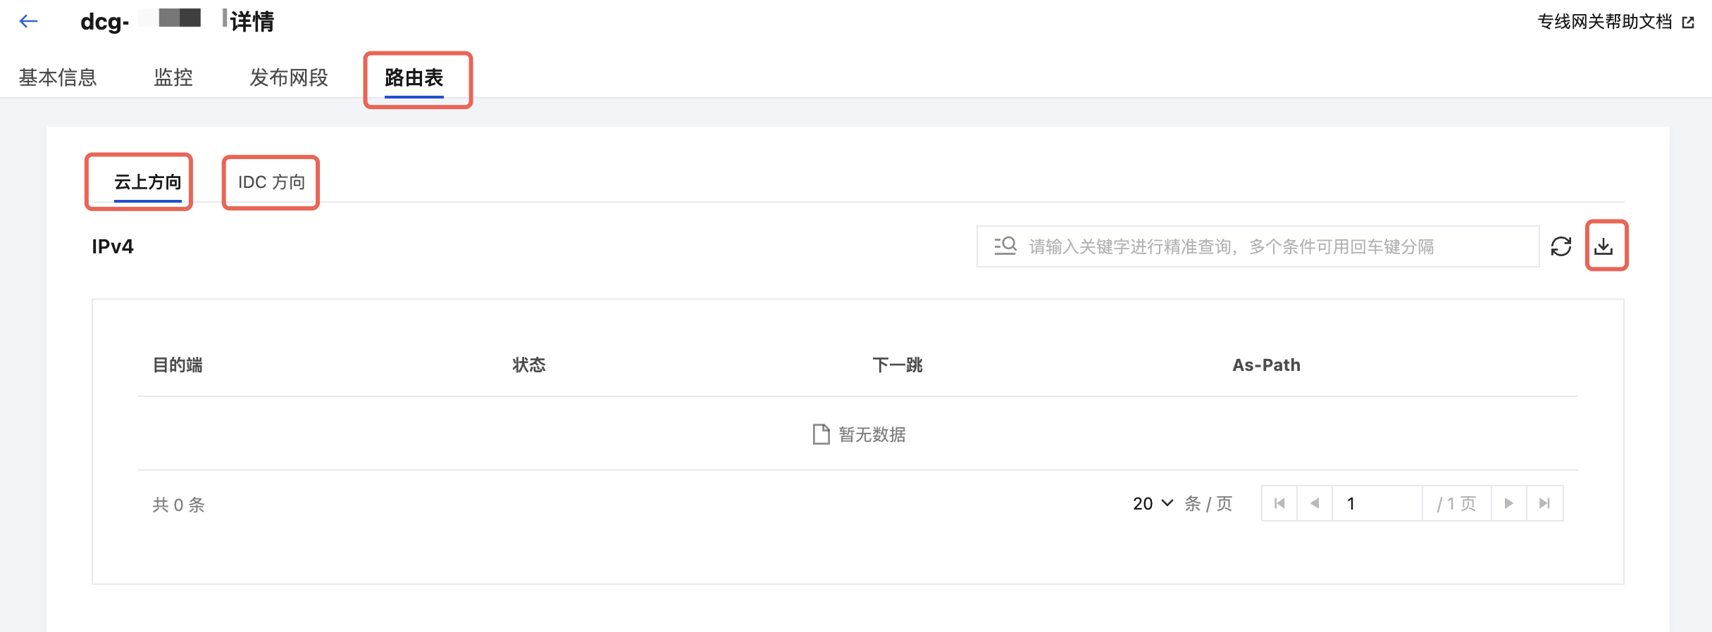The image size is (1712, 632).
Task: Select the 发布网段 tab
Action: [289, 77]
